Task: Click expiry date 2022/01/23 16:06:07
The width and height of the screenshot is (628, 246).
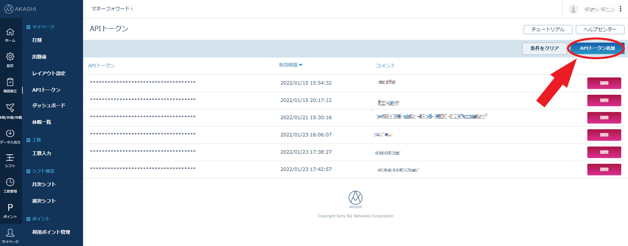Action: (306, 134)
